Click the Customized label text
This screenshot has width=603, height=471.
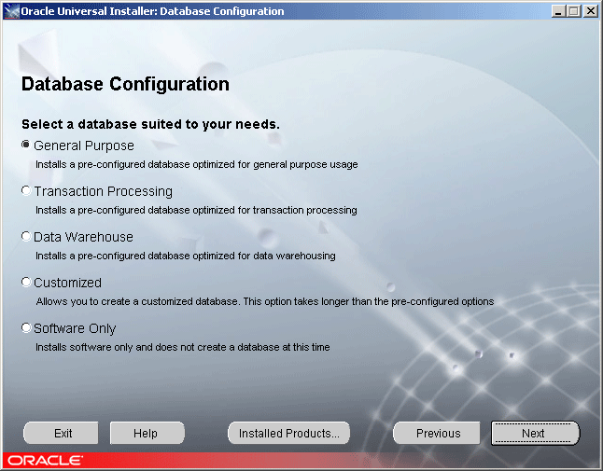tap(68, 283)
